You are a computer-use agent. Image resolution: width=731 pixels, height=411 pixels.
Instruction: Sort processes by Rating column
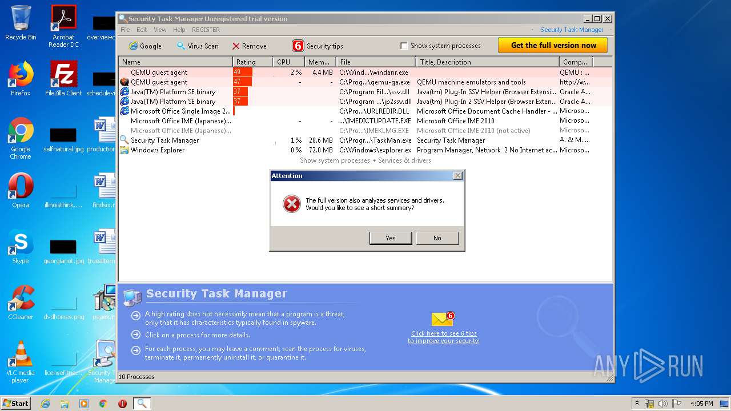[252, 62]
